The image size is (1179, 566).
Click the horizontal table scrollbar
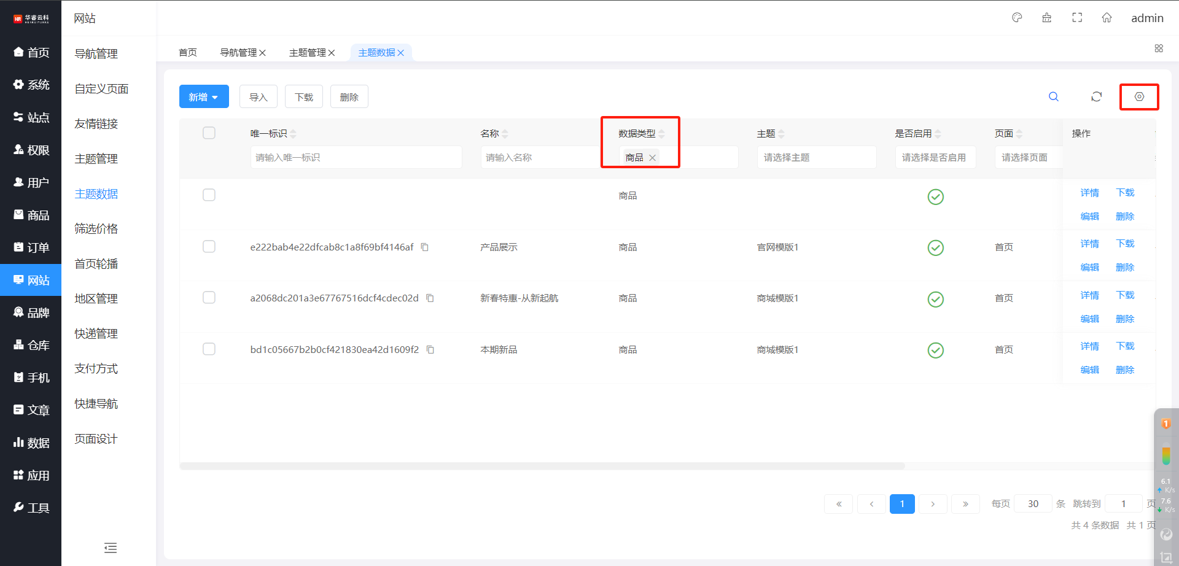[542, 466]
